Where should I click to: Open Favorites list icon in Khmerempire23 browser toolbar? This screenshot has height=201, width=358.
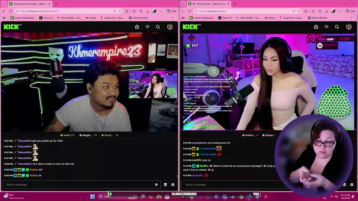tap(134, 11)
